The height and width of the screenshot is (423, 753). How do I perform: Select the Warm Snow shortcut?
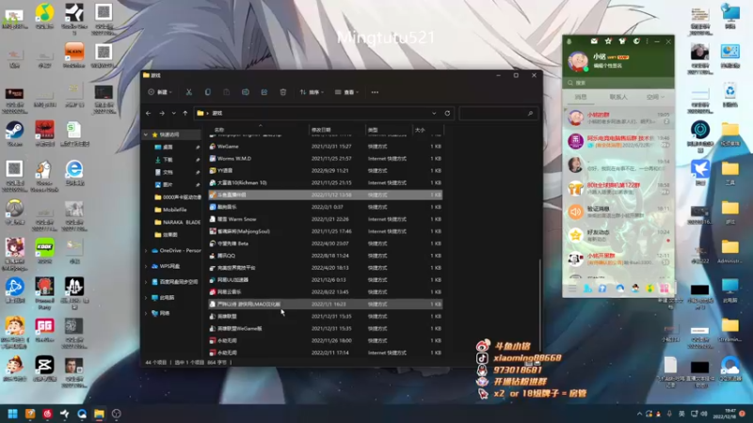[325, 219]
